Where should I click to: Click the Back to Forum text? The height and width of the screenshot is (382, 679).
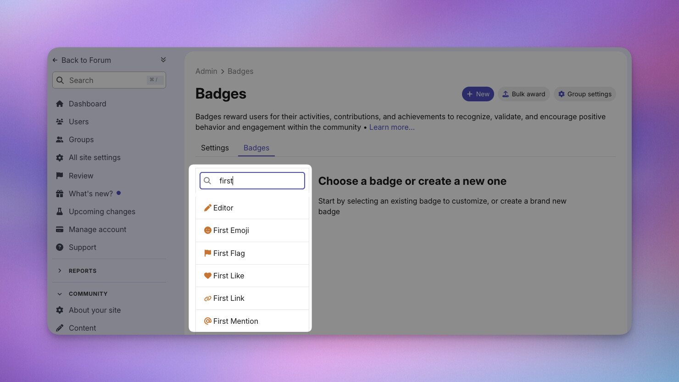coord(86,60)
